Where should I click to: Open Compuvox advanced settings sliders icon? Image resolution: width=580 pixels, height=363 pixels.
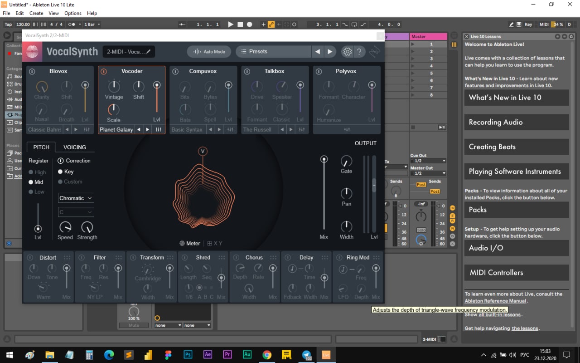pyautogui.click(x=230, y=129)
